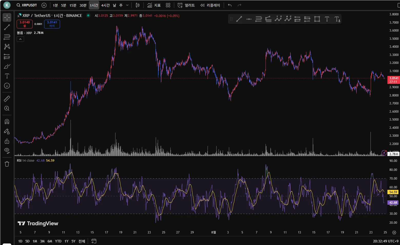Image resolution: width=400 pixels, height=245 pixels.
Task: Pick the rectangle shape tool
Action: (317, 19)
